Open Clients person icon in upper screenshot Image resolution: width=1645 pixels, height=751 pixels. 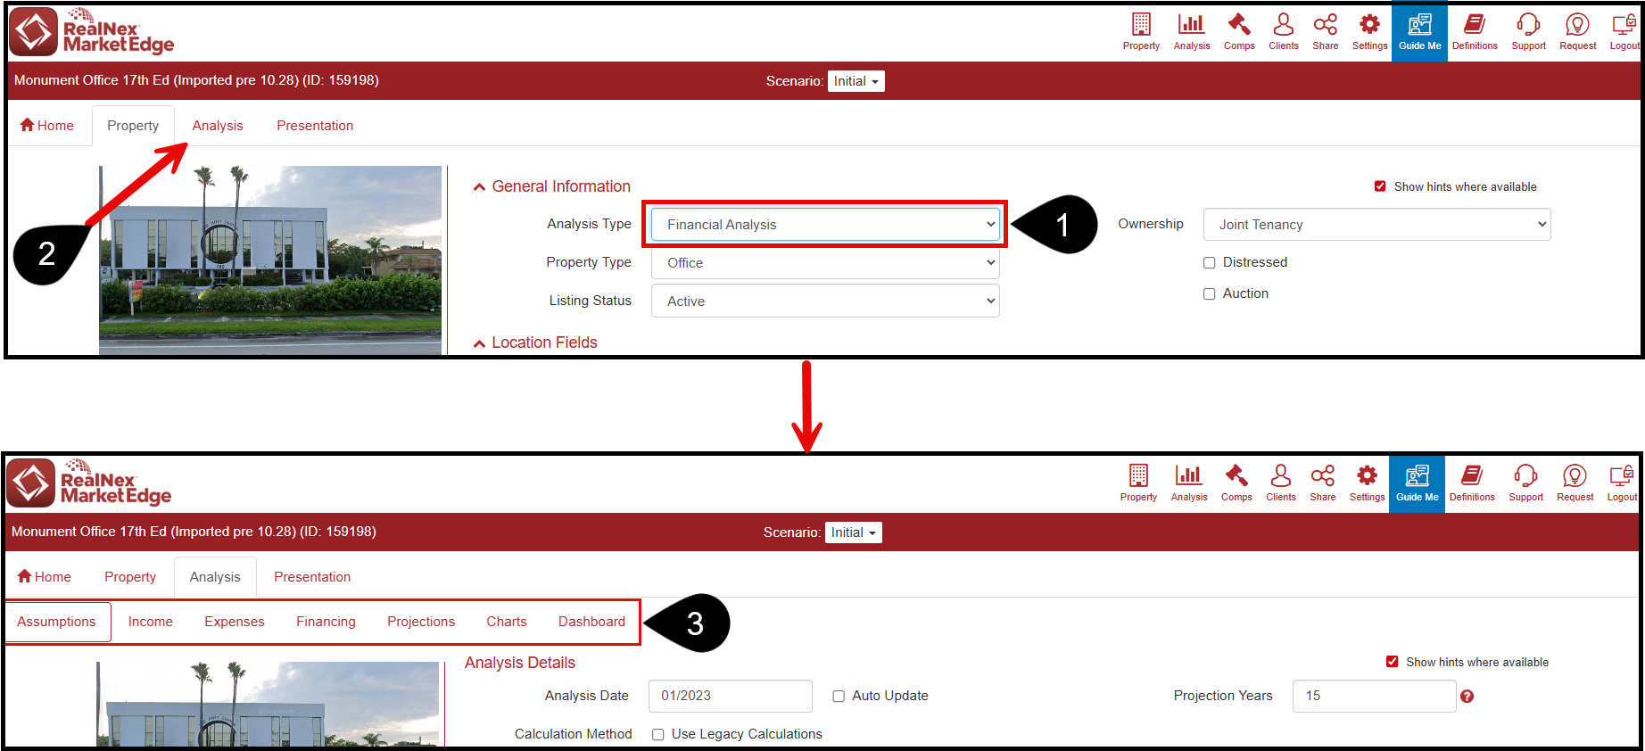(x=1284, y=31)
